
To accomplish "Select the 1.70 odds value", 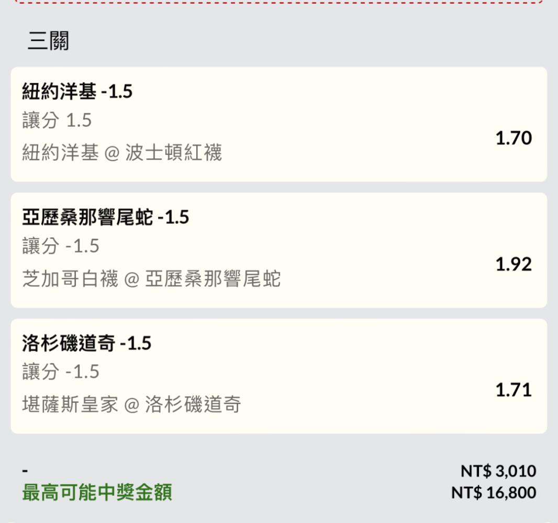I will click(514, 138).
